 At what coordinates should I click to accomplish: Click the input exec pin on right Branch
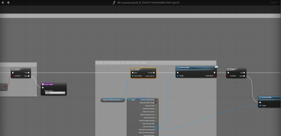tap(228, 73)
